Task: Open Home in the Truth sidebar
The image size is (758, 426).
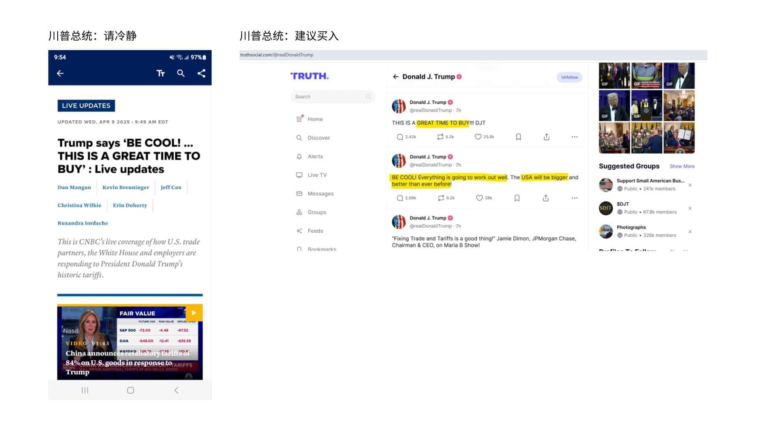Action: [x=310, y=119]
